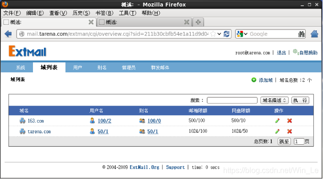This screenshot has height=179, width=323.
Task: Click the 跳至 page jump button
Action: click(x=284, y=141)
